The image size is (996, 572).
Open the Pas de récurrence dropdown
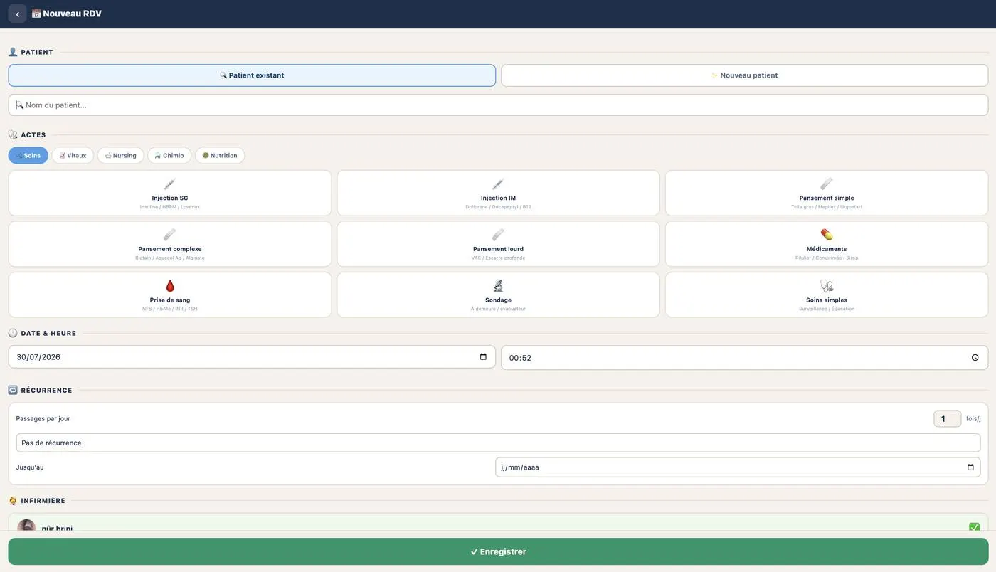[498, 443]
